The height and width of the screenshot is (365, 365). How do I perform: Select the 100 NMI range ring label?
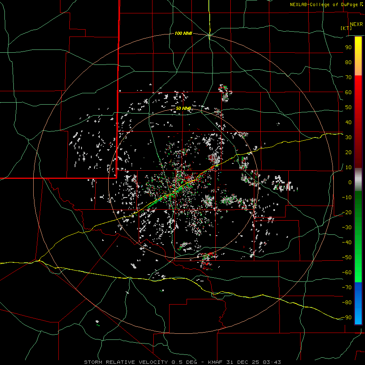[x=183, y=33]
